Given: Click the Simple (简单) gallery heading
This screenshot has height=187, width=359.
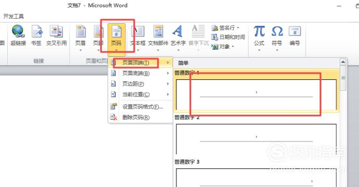Looking at the screenshot, I should coord(183,63).
